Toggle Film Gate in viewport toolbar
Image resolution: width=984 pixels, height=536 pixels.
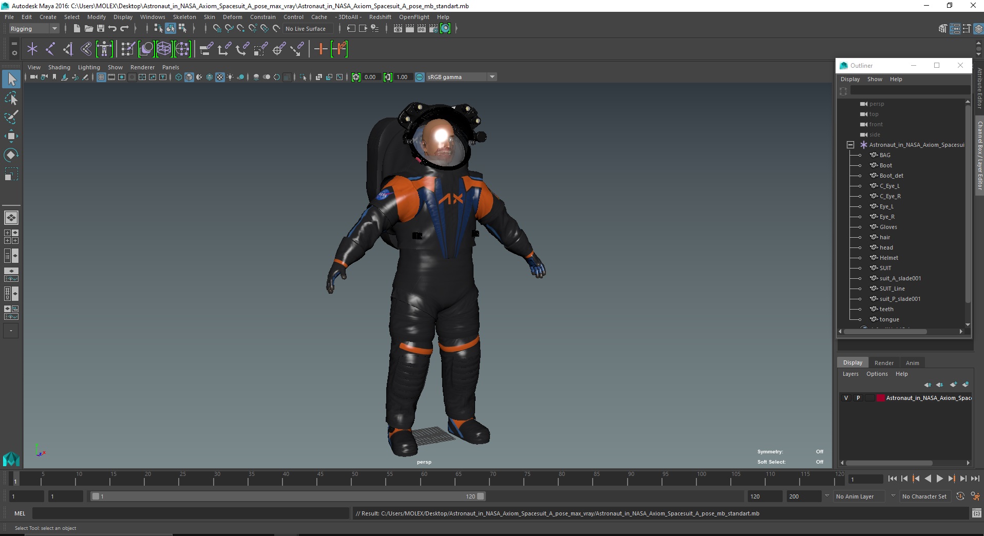[x=111, y=77]
